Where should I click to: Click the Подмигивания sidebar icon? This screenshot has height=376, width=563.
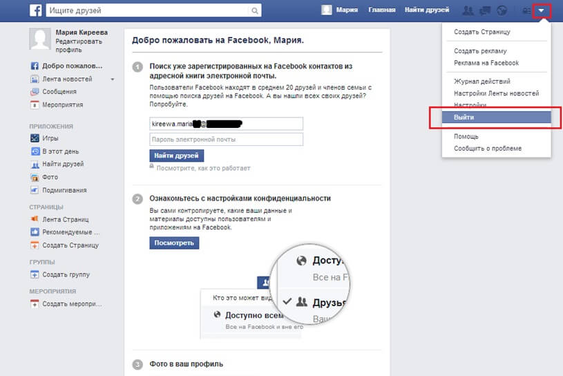35,190
